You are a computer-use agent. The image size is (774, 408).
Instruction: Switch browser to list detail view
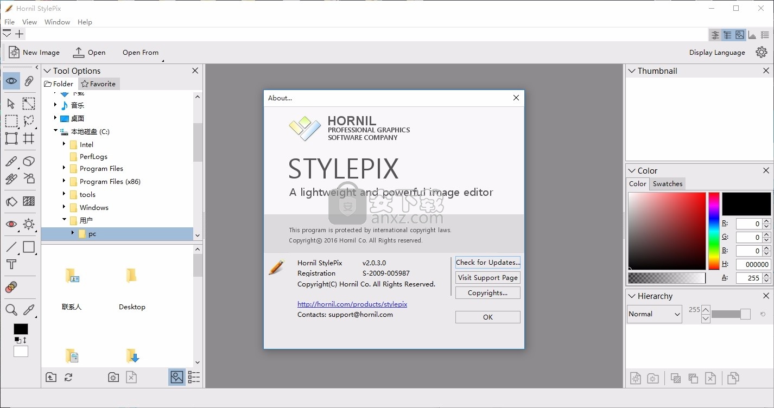coord(194,377)
